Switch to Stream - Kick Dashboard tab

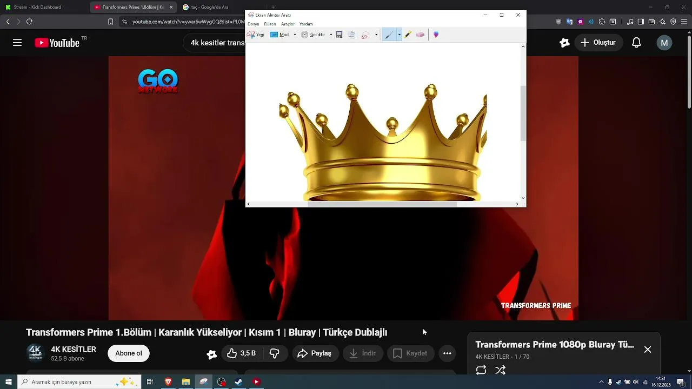point(43,7)
